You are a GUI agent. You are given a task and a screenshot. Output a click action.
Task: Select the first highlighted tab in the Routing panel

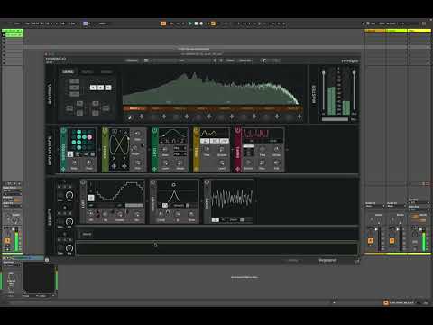68,71
